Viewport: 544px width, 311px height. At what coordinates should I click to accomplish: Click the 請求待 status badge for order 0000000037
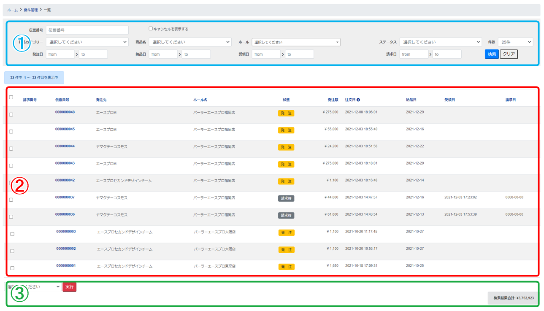[286, 198]
